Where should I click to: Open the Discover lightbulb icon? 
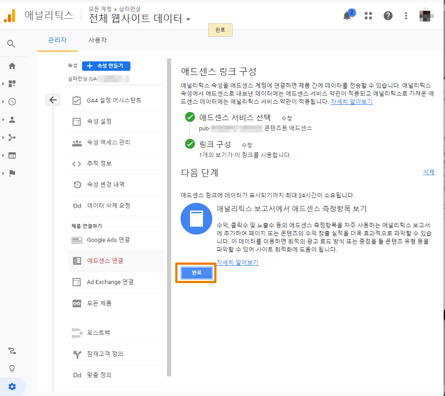pyautogui.click(x=12, y=369)
